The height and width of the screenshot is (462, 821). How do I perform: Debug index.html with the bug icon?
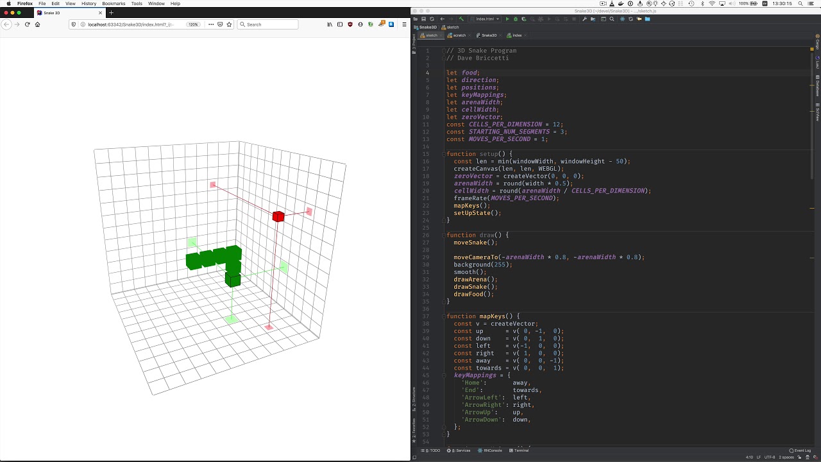[516, 19]
